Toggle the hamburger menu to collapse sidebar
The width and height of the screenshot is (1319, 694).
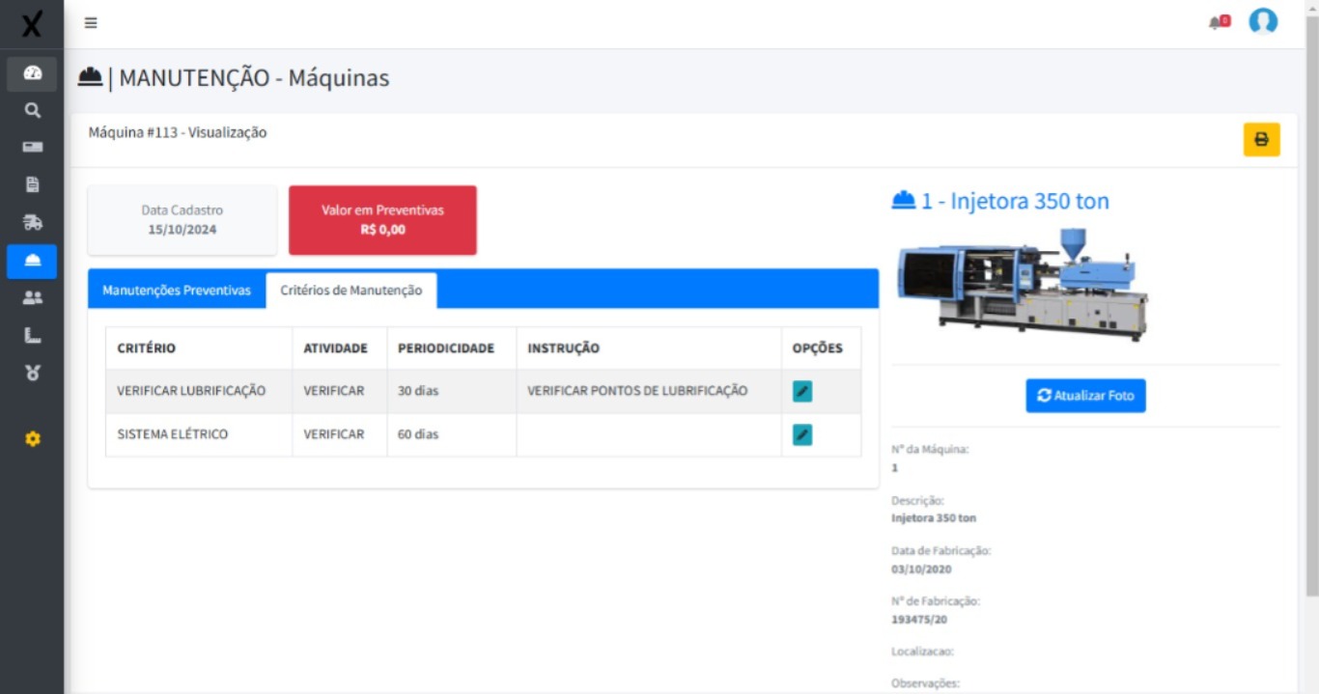91,23
